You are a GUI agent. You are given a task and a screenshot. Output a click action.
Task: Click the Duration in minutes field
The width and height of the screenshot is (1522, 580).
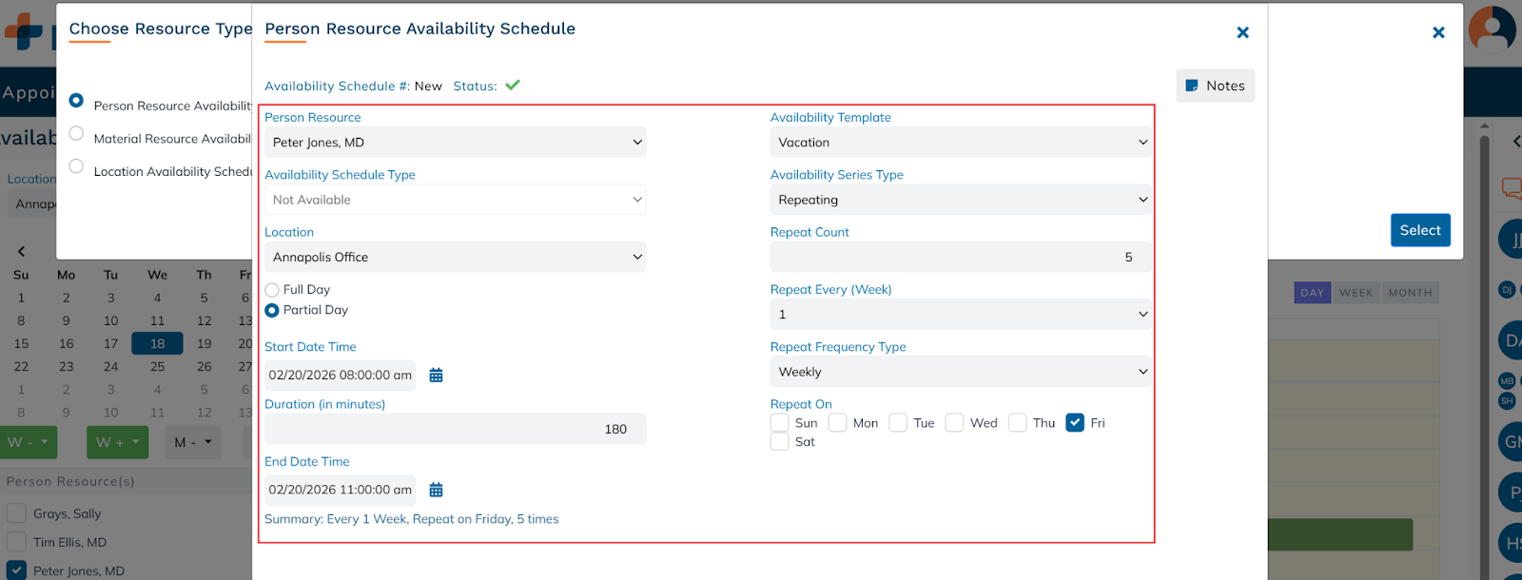click(x=455, y=429)
